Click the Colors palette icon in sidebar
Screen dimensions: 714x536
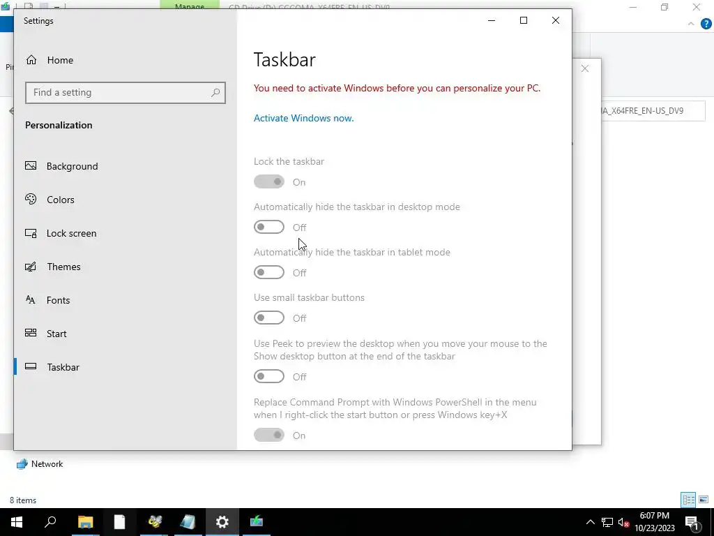click(x=31, y=199)
